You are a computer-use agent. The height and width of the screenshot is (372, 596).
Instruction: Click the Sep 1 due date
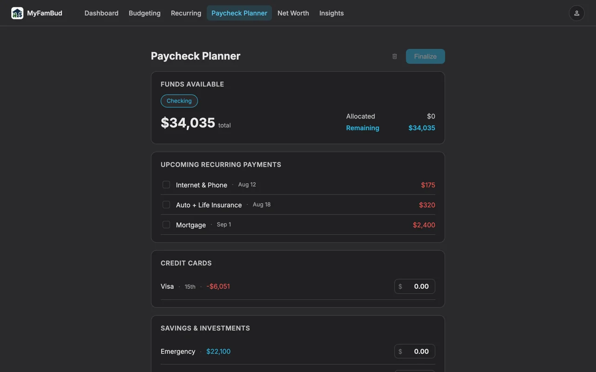coord(224,225)
